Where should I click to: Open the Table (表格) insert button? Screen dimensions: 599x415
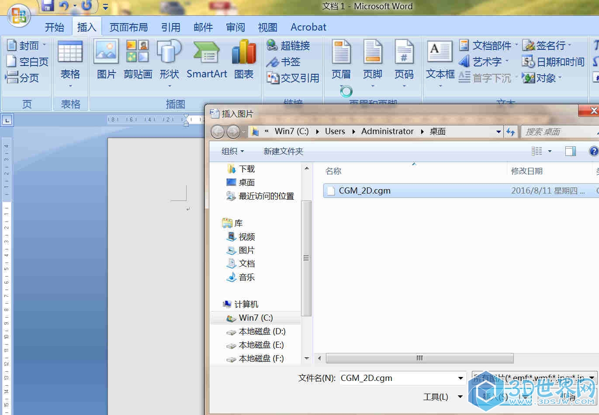pos(70,64)
